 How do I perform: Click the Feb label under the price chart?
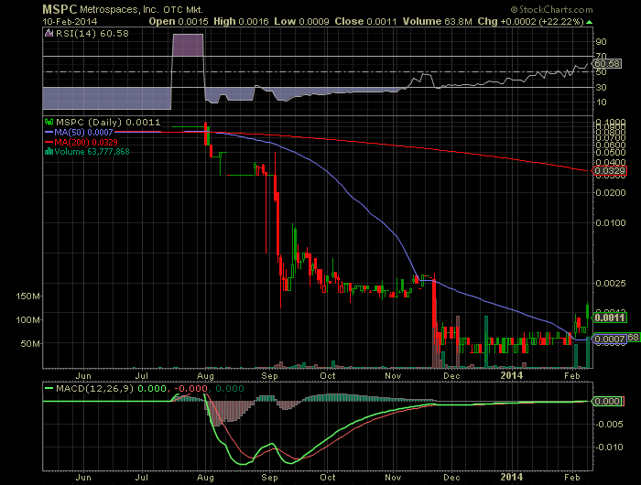click(x=572, y=375)
